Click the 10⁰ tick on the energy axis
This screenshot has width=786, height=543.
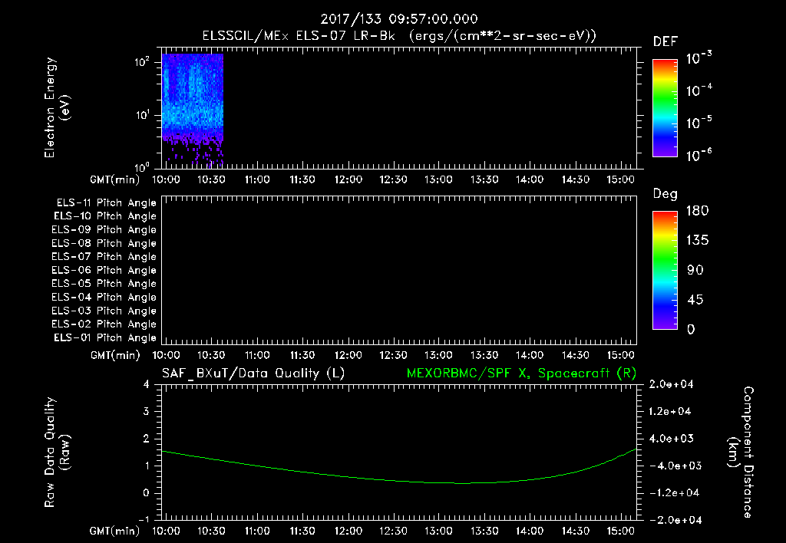pyautogui.click(x=142, y=166)
